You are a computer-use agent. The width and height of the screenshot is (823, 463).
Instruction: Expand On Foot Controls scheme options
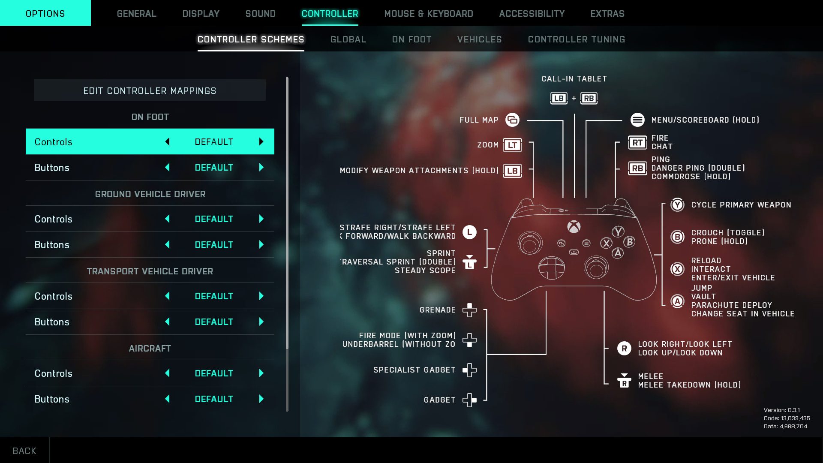(261, 141)
